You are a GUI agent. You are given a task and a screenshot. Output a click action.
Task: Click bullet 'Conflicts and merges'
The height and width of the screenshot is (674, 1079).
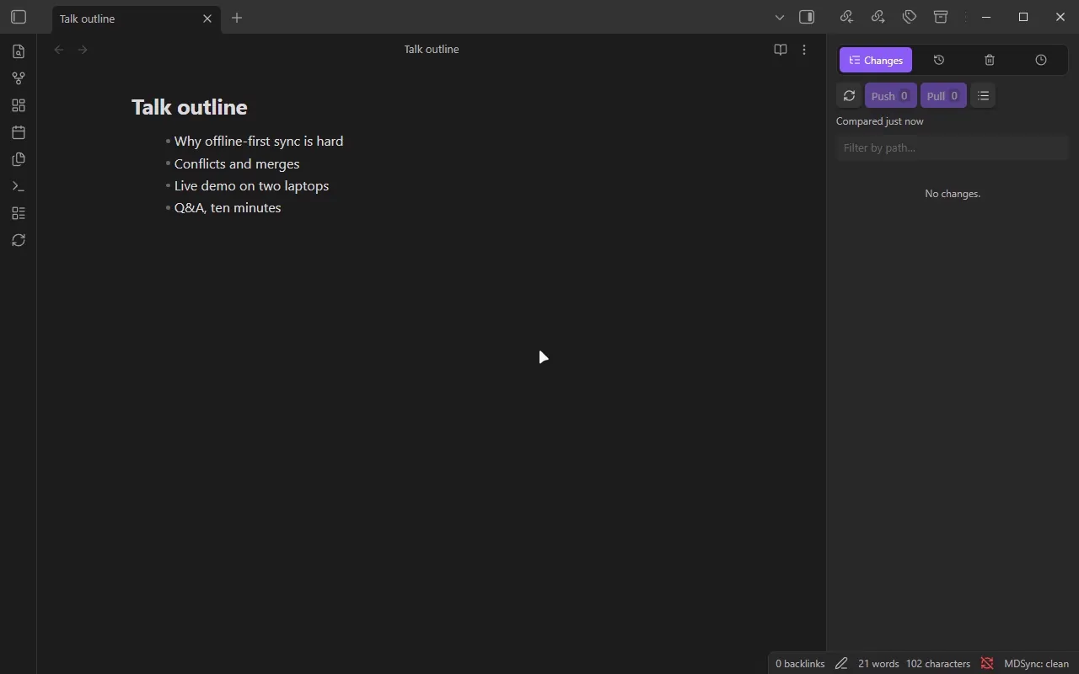[x=237, y=163]
